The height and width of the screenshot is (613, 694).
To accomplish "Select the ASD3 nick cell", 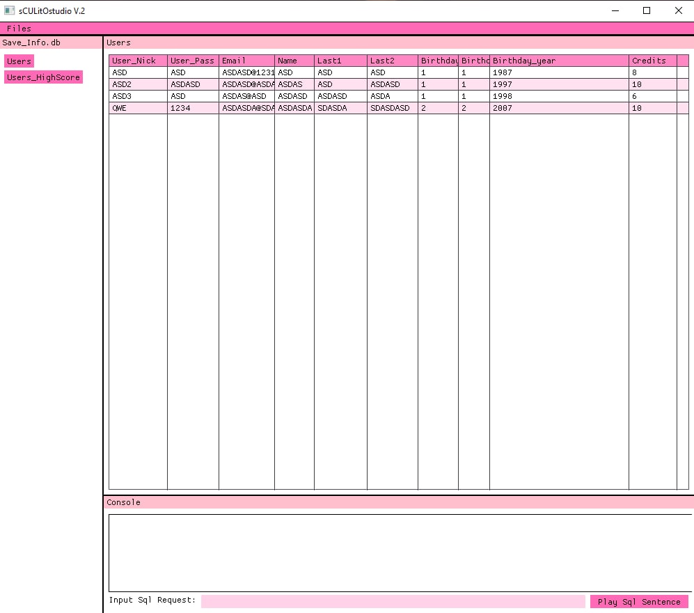I will click(x=138, y=96).
